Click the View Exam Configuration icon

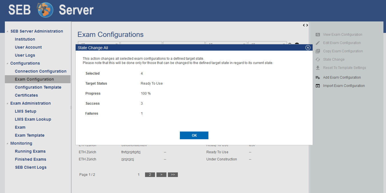click(x=317, y=35)
